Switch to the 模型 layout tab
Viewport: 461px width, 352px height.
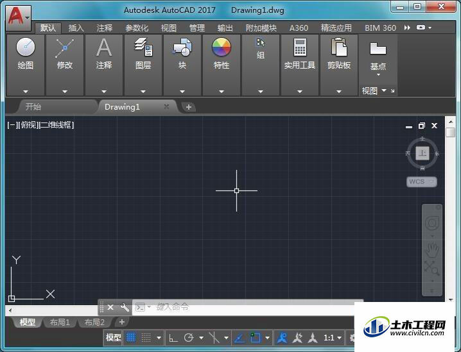(x=28, y=323)
